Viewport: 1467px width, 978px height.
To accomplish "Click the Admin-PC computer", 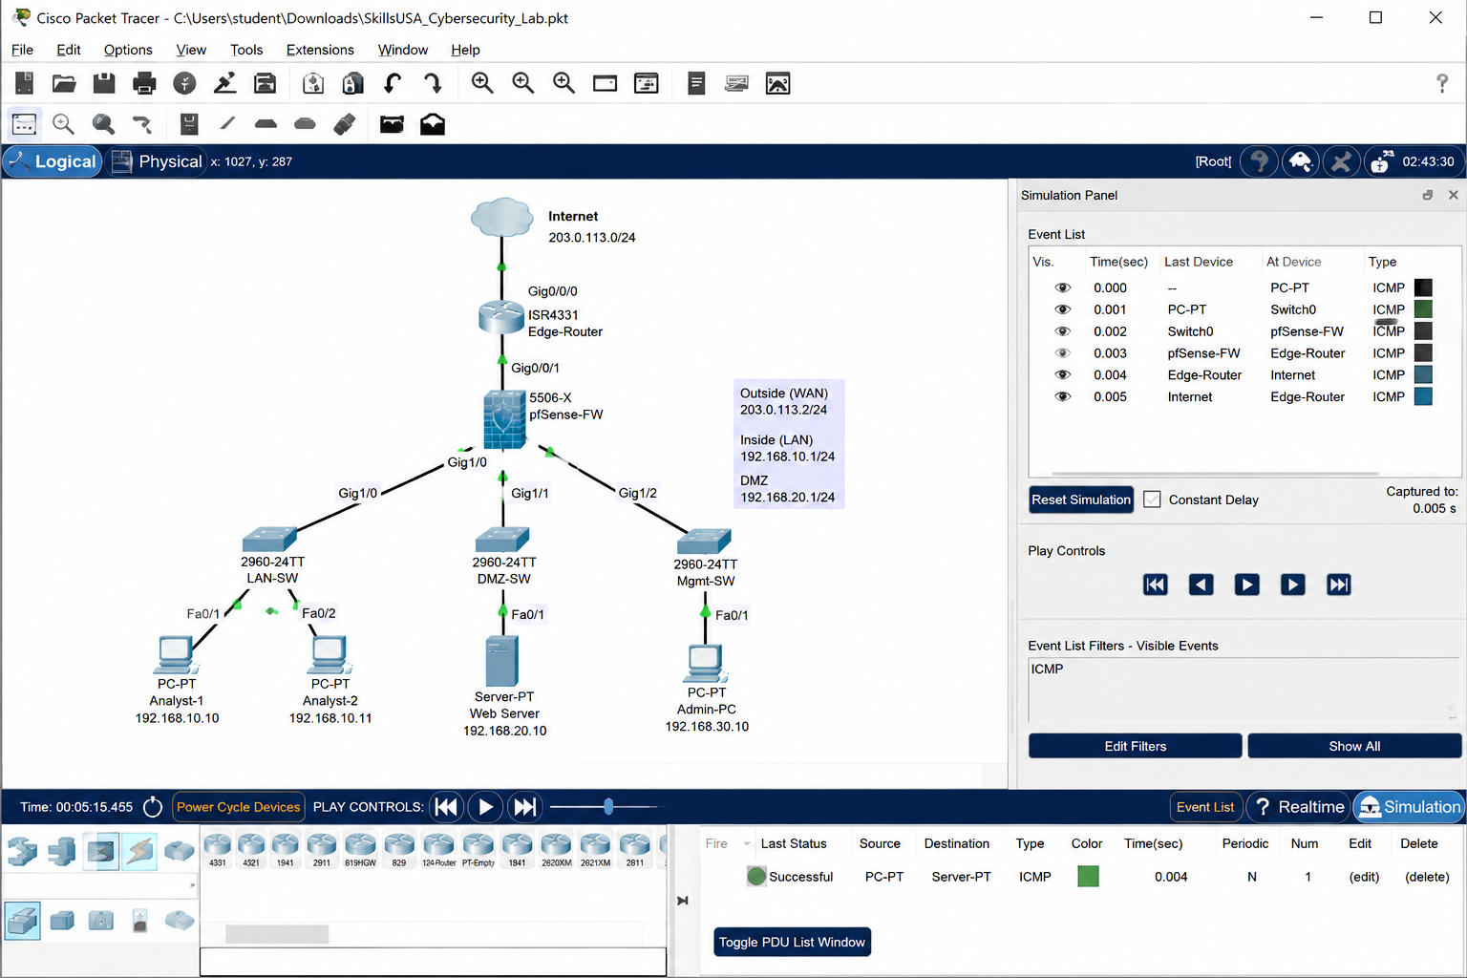I will pos(705,663).
